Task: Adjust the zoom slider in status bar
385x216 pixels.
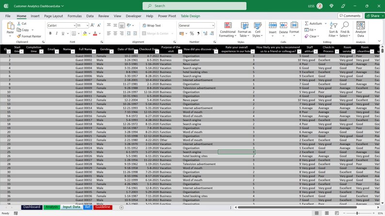Action: point(357,213)
